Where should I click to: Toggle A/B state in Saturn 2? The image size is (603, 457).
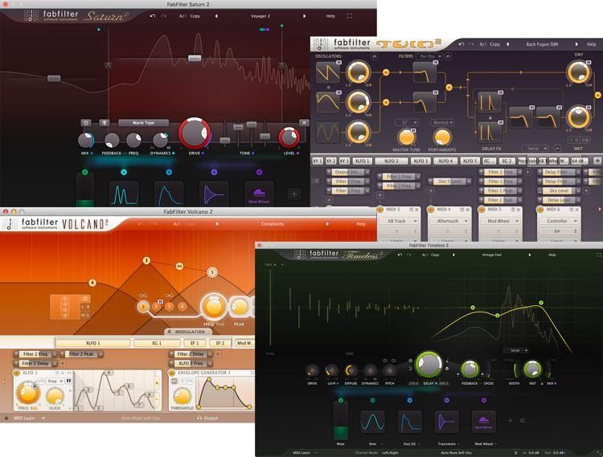point(183,16)
